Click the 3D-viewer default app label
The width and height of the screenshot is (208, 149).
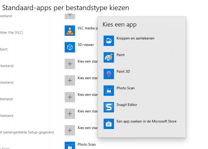pyautogui.click(x=86, y=45)
